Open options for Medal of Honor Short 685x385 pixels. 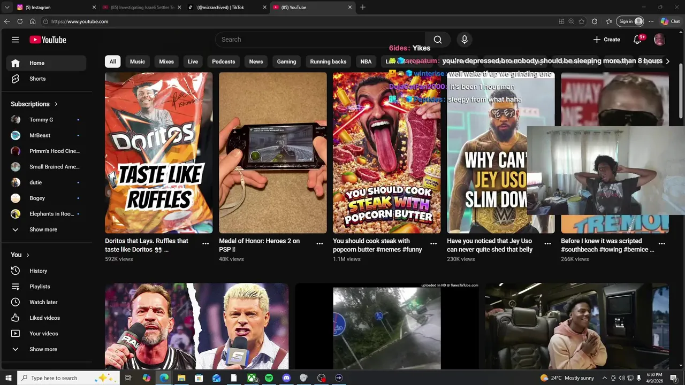[319, 243]
